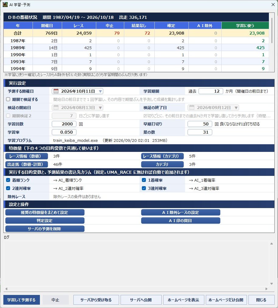This screenshot has height=308, width=278.
Task: Click the レース情報（カテゴリ） feature button
Action: pyautogui.click(x=162, y=156)
